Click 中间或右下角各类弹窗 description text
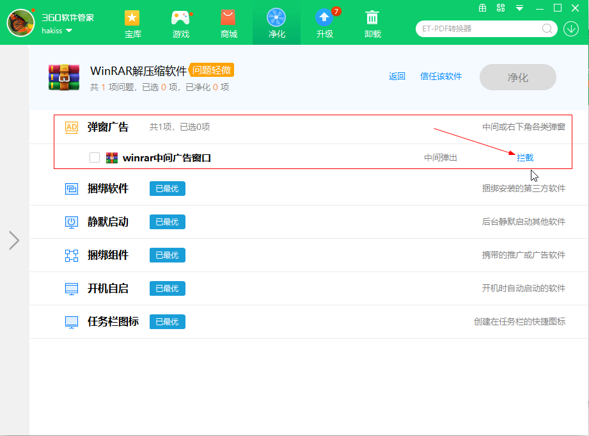This screenshot has height=436, width=589. [x=524, y=127]
